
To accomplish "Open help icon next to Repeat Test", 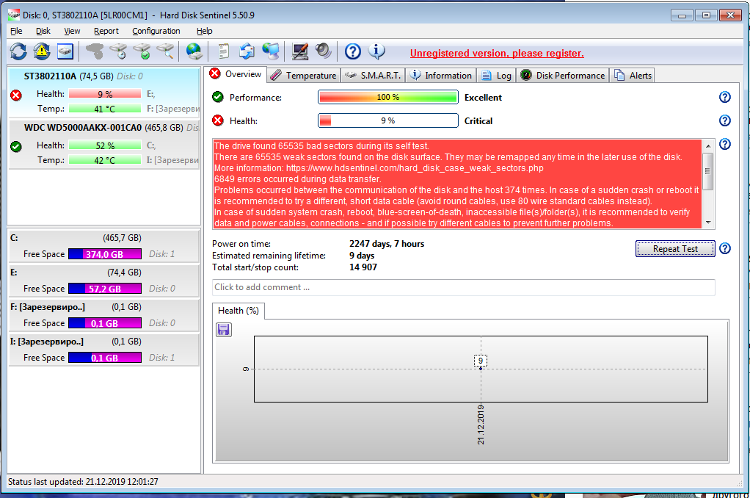I will [x=724, y=249].
